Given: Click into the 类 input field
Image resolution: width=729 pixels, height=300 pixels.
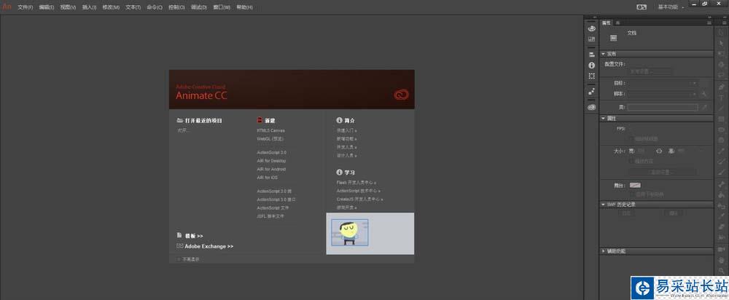Looking at the screenshot, I should pyautogui.click(x=663, y=107).
